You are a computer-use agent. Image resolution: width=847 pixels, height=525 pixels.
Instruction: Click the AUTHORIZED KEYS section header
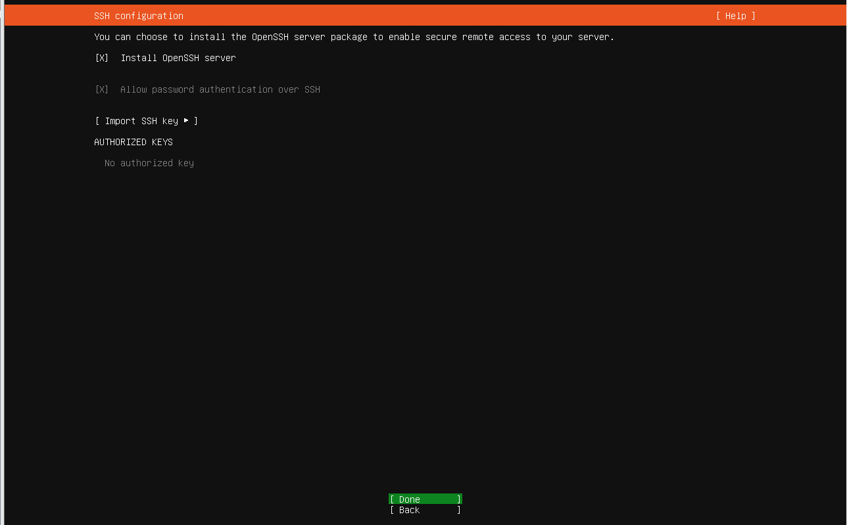133,142
